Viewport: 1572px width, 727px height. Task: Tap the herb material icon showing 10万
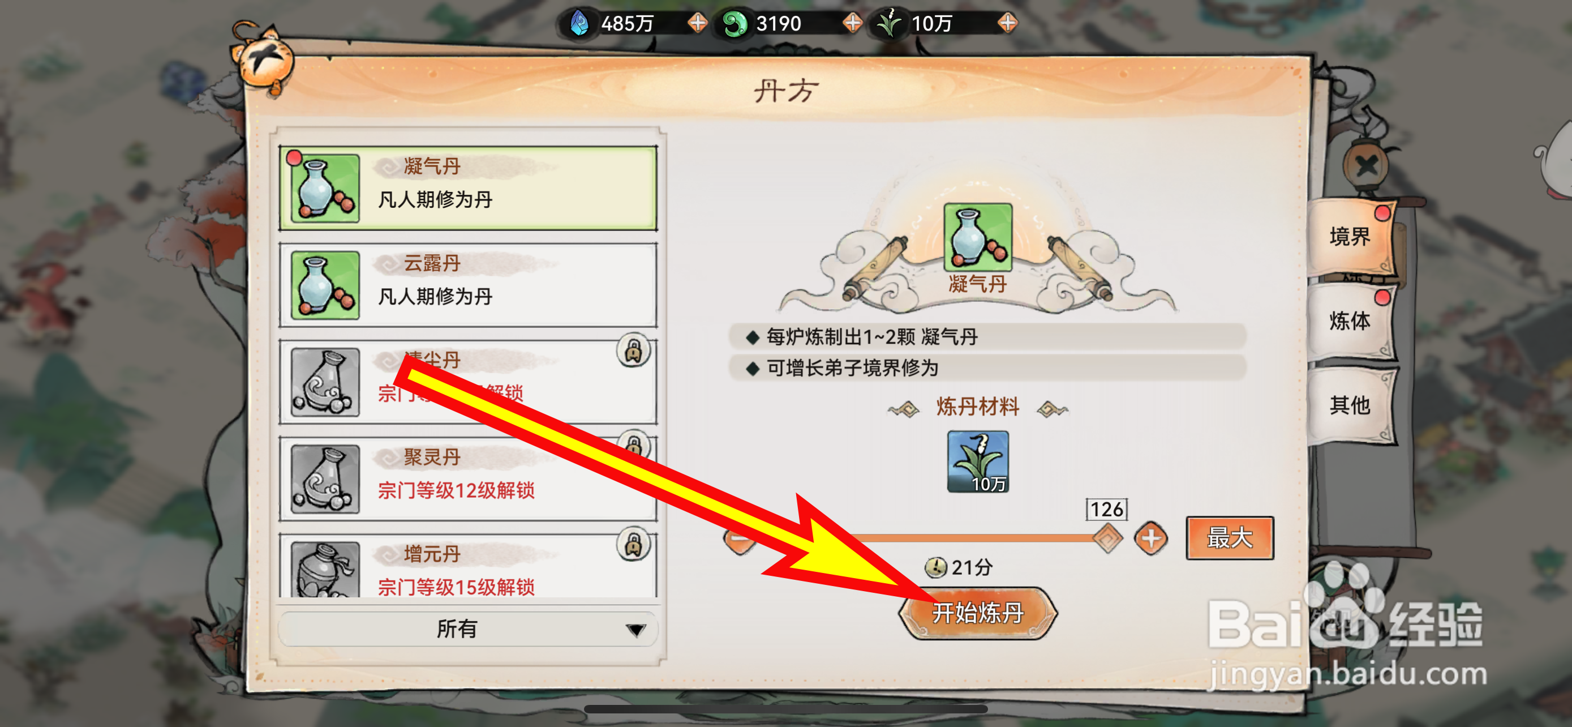pos(978,461)
